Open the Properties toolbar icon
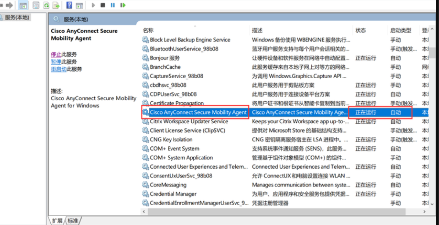439x225 pixels. click(x=36, y=5)
